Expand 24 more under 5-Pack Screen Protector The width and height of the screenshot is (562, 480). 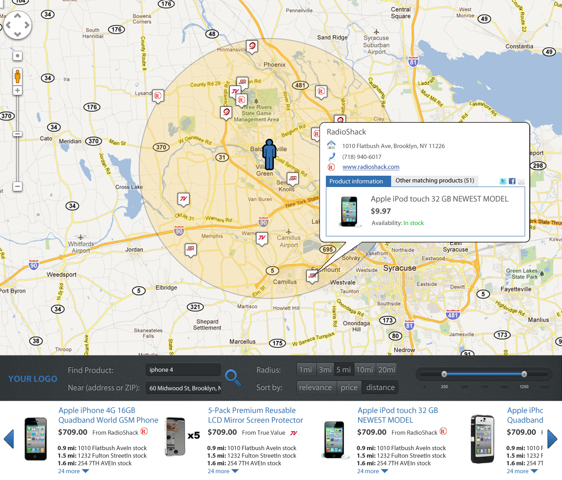[x=223, y=471]
